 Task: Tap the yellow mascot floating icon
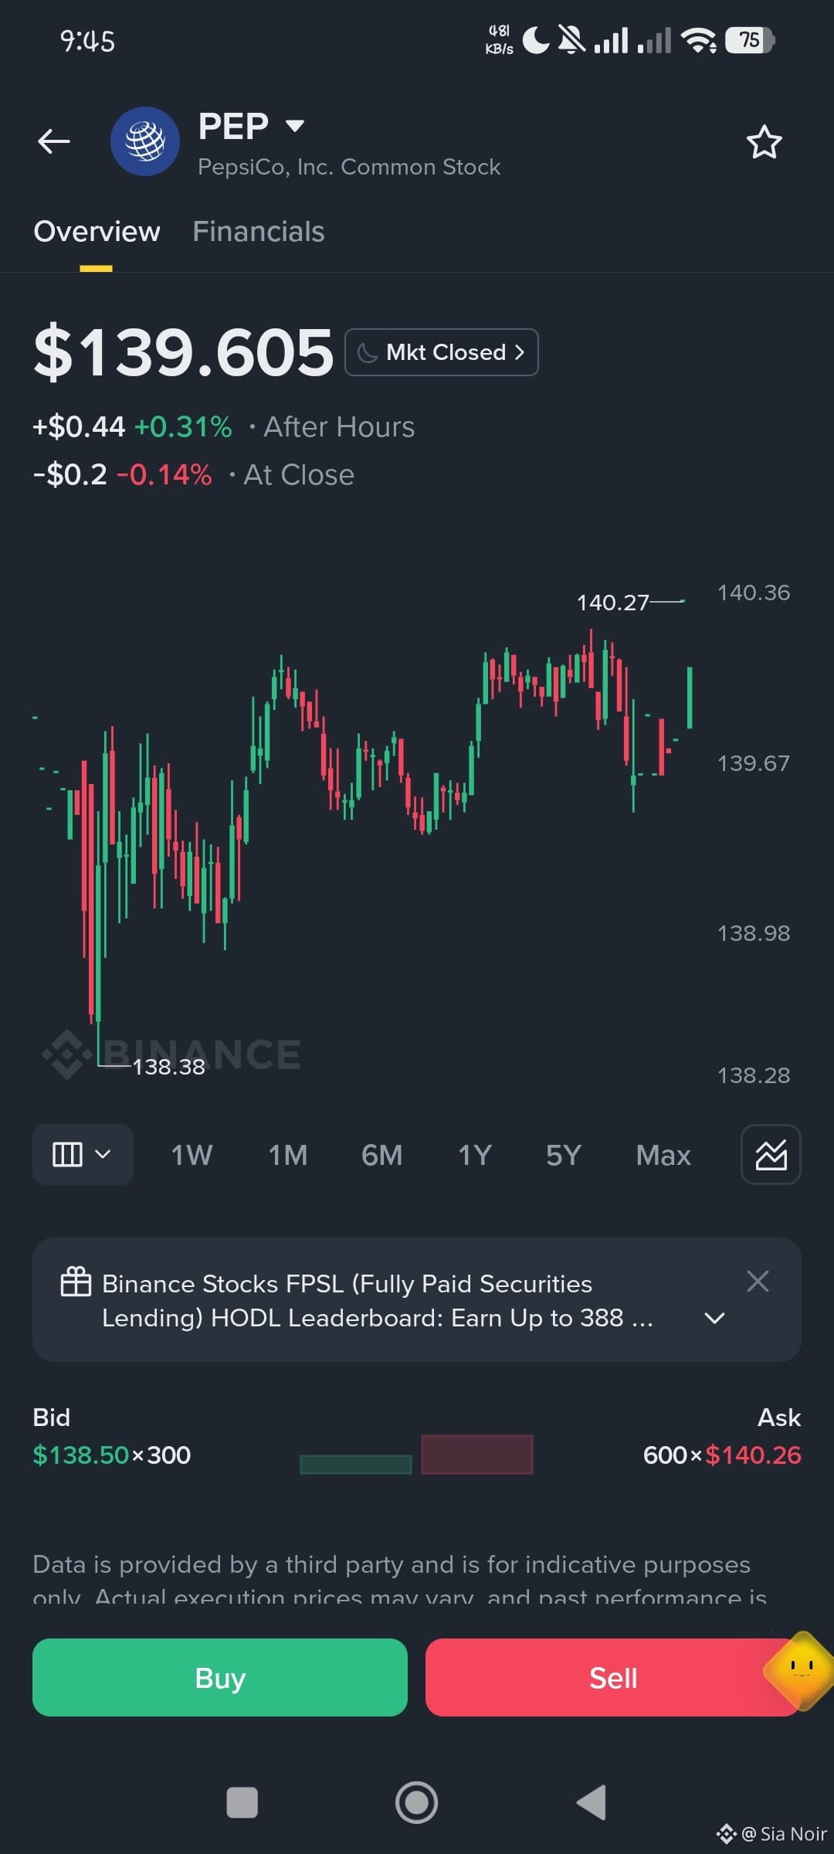(x=799, y=1670)
